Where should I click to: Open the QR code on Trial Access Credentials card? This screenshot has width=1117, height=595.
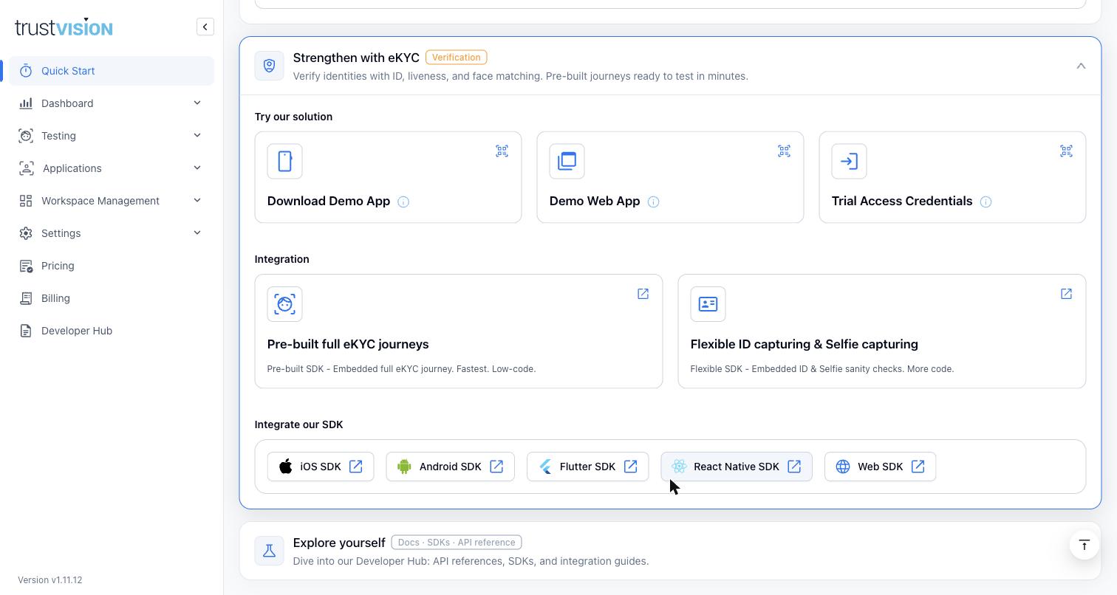1066,151
